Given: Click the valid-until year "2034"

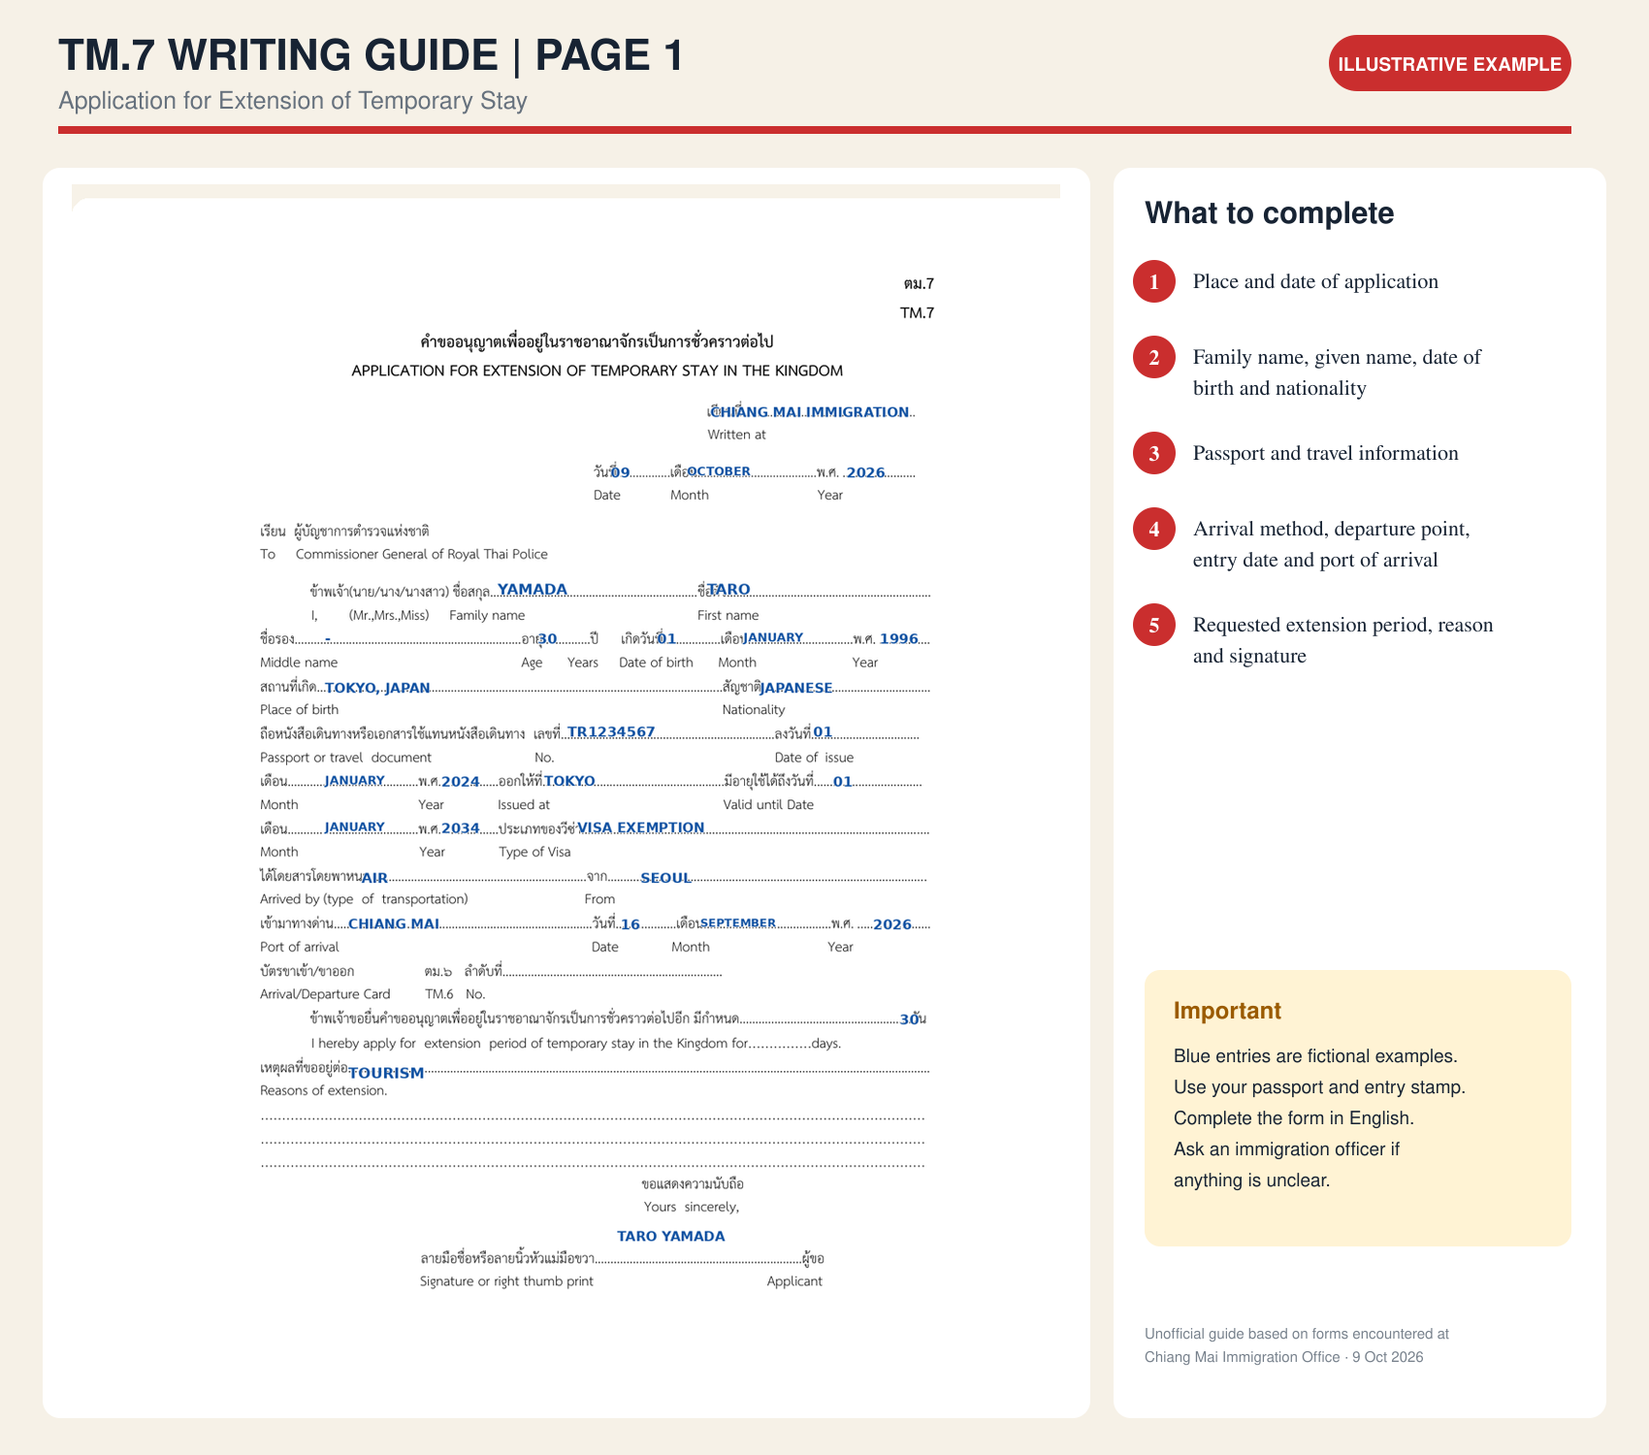Looking at the screenshot, I should tap(461, 828).
